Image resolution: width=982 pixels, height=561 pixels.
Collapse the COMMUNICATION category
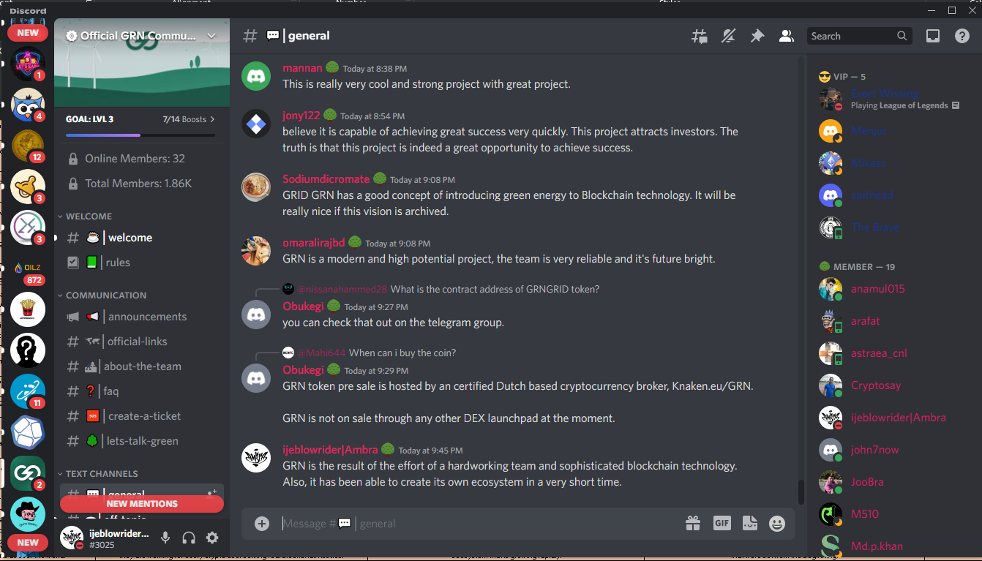tap(102, 295)
